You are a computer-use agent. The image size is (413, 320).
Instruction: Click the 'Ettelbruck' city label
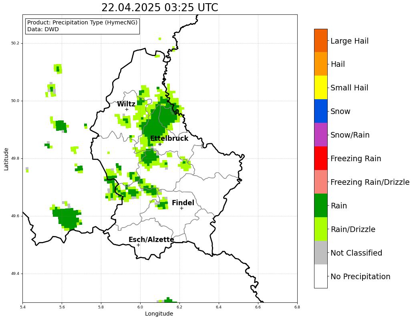(x=169, y=138)
